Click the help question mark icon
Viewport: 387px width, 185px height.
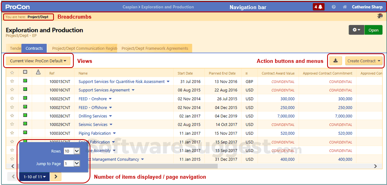(x=333, y=7)
